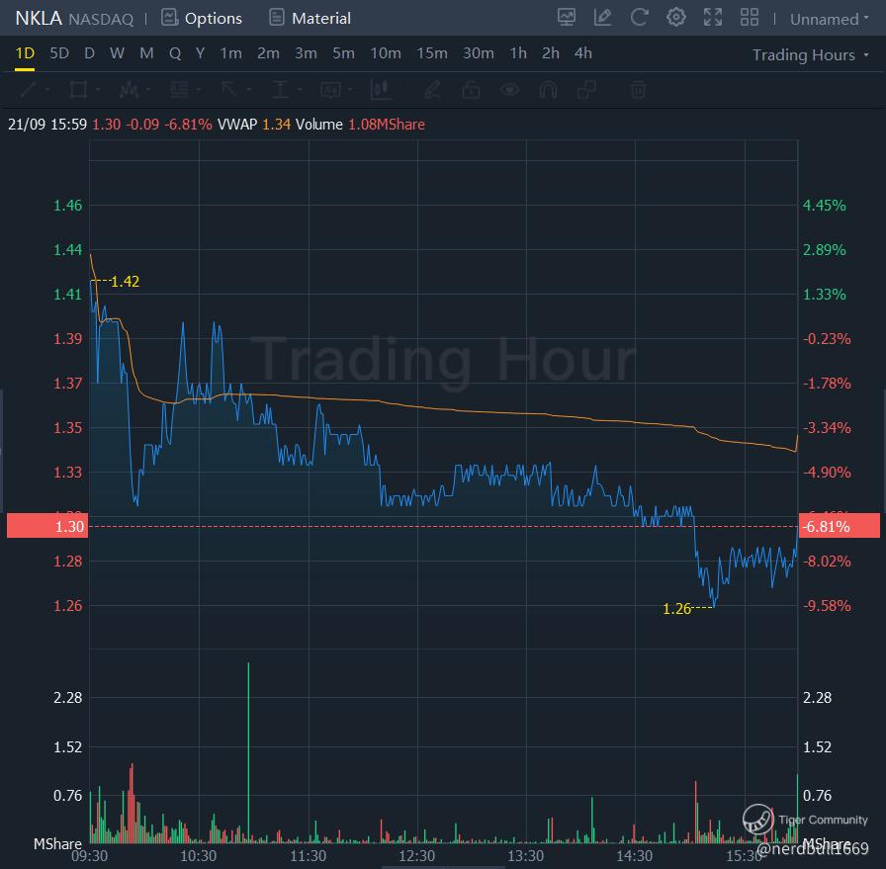Switch to 5D timeframe
The image size is (886, 869).
(x=58, y=53)
